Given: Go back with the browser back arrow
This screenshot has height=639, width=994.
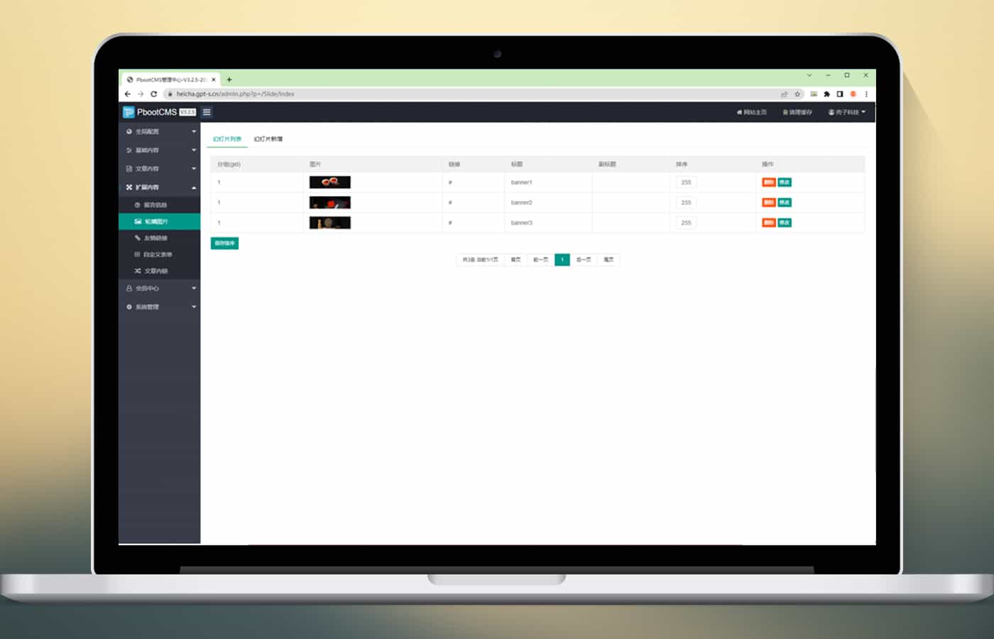Looking at the screenshot, I should click(128, 94).
